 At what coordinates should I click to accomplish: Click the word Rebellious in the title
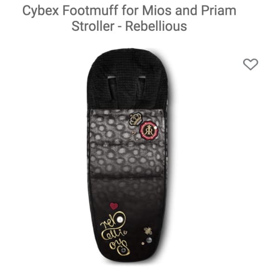point(156,26)
